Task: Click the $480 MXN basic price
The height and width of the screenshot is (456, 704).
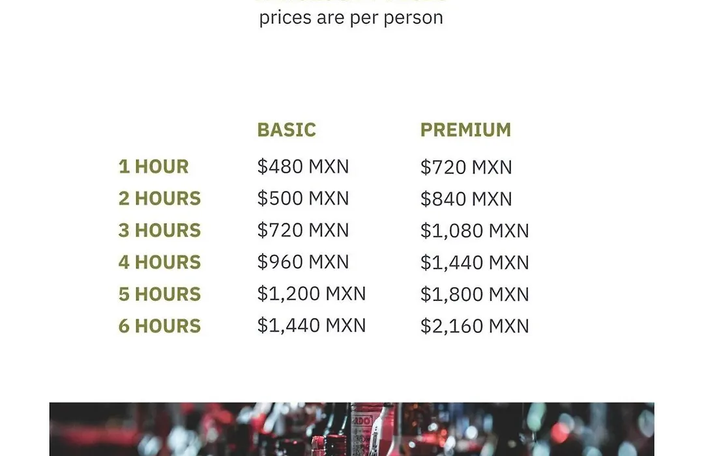Action: pyautogui.click(x=303, y=167)
